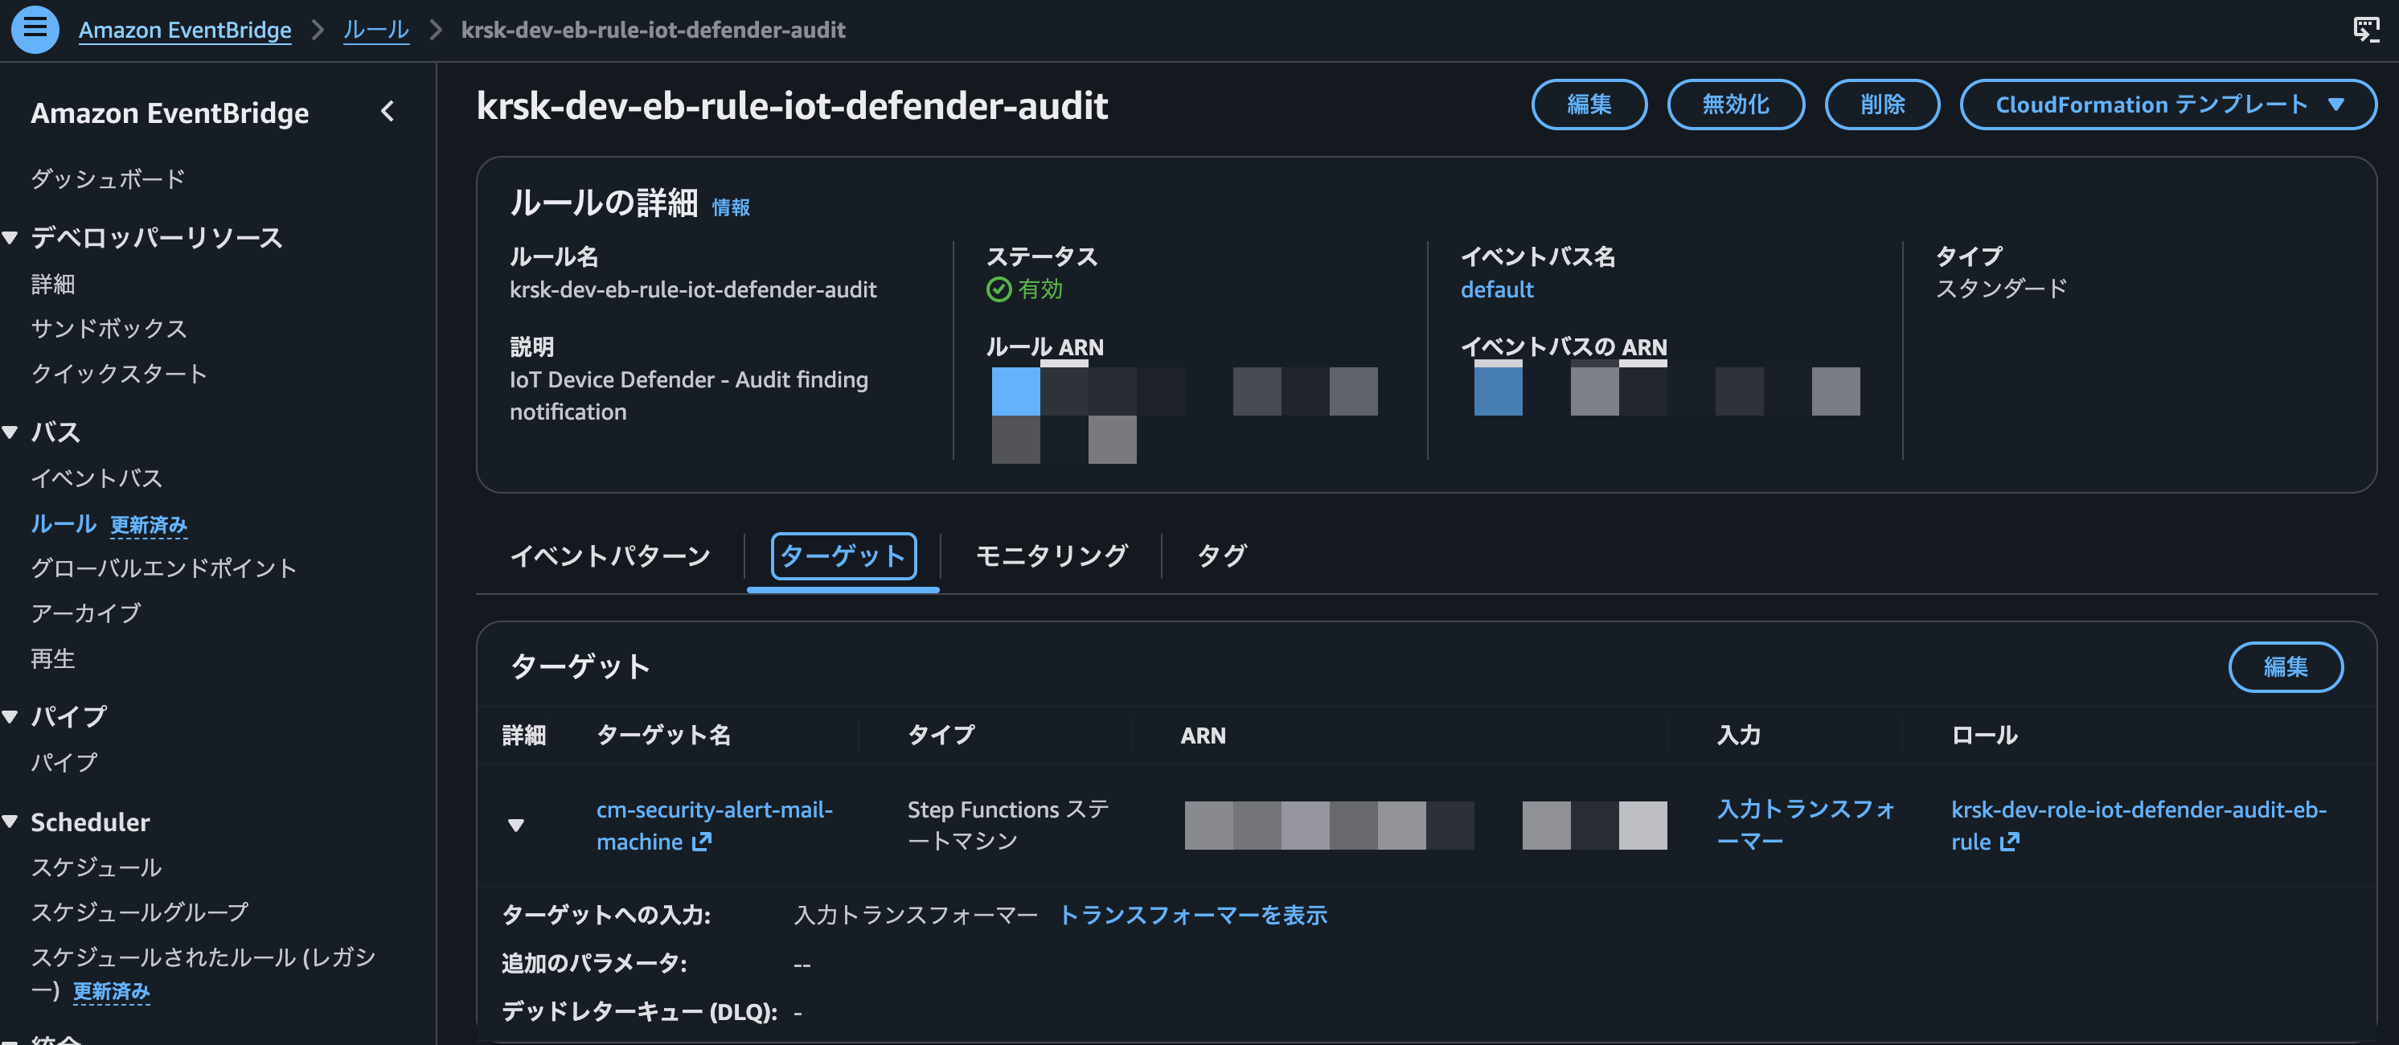Open アーカイブ in sidebar
The image size is (2399, 1045).
coord(86,613)
